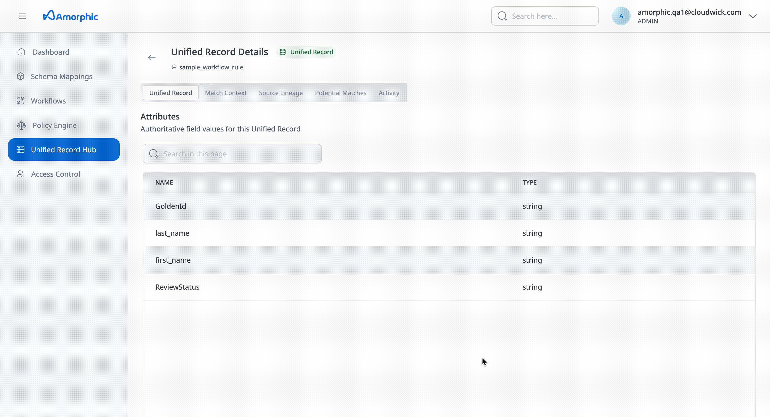The image size is (770, 417).
Task: Click the magnifier in the top search bar
Action: (502, 16)
